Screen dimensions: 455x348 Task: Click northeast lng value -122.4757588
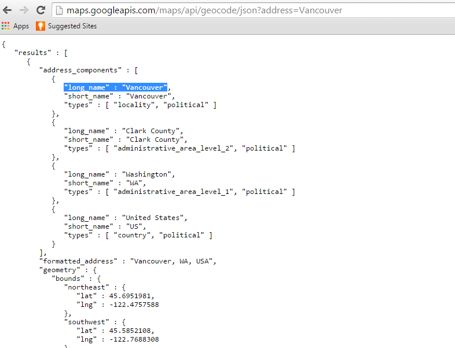(x=134, y=305)
